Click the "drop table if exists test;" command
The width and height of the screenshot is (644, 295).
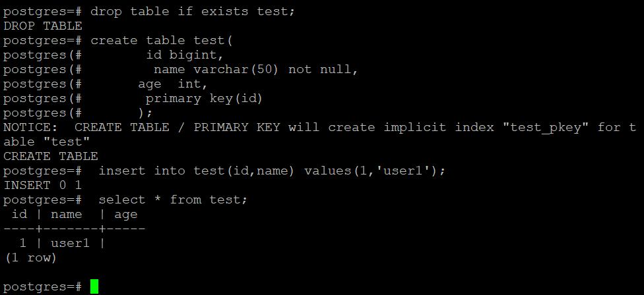click(193, 12)
